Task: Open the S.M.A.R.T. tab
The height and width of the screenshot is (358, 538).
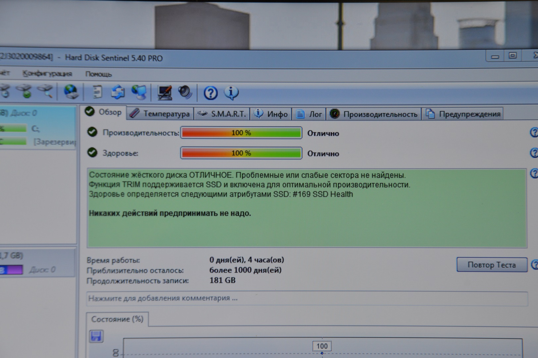Action: click(x=222, y=114)
